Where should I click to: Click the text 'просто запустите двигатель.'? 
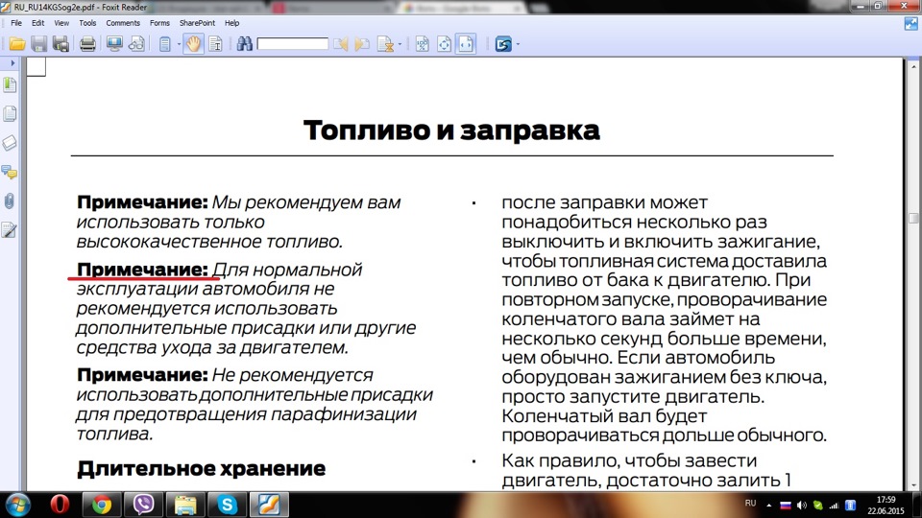[x=633, y=397]
